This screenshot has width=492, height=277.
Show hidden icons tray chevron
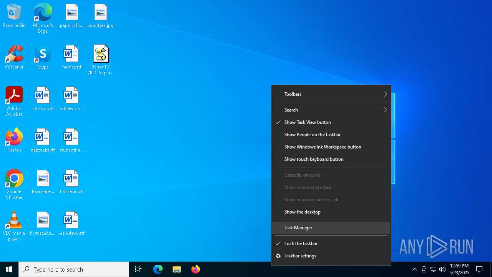coord(414,269)
